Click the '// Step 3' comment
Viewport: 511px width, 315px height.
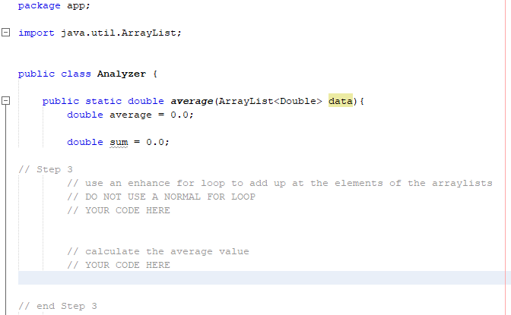coord(46,169)
